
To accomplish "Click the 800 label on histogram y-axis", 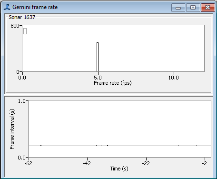I will (15, 26).
